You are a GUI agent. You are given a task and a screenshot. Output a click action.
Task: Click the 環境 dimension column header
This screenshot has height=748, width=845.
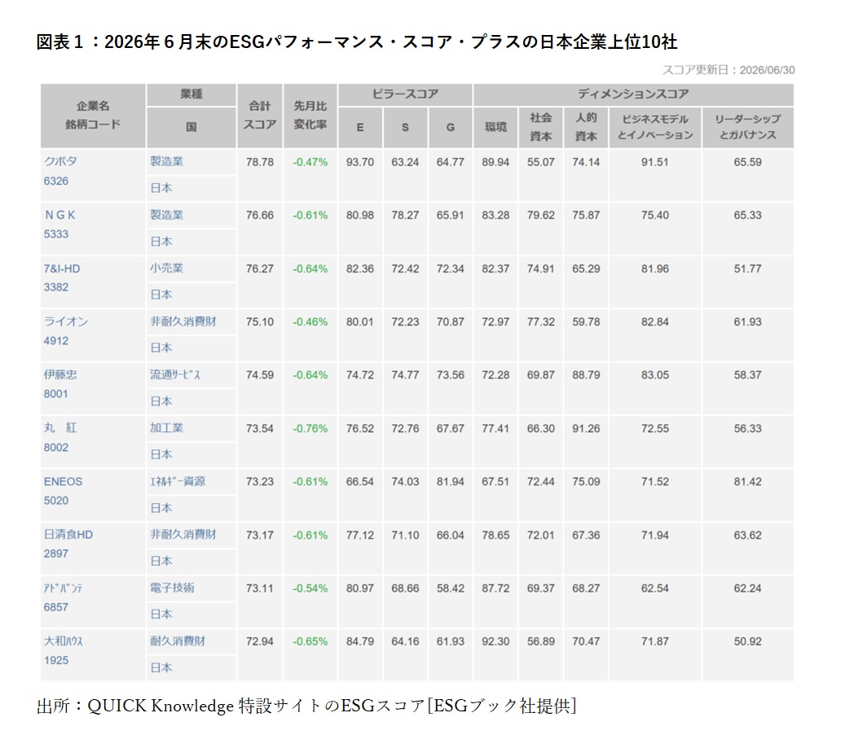[495, 128]
